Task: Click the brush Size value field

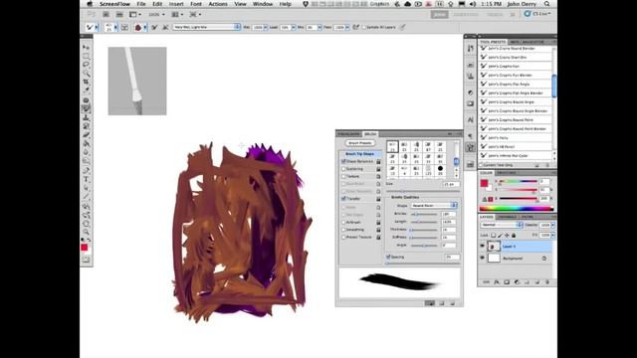Action: [451, 185]
